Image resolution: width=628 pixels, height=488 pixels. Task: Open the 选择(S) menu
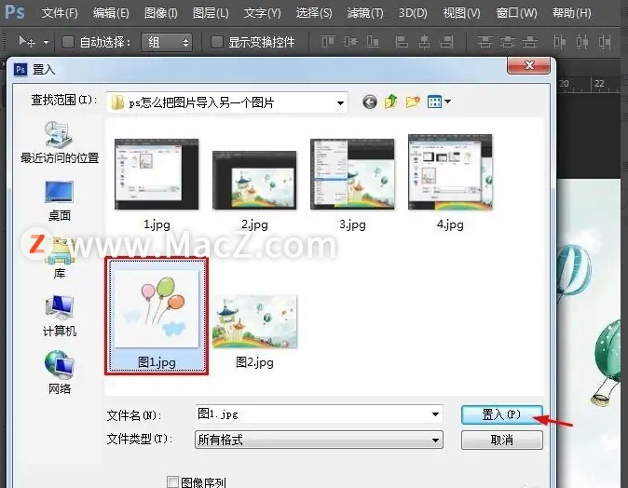tap(314, 13)
